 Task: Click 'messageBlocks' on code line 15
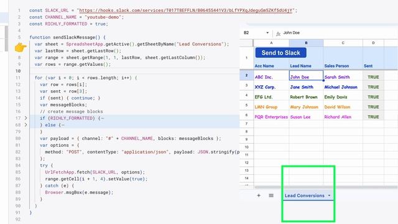(67, 105)
